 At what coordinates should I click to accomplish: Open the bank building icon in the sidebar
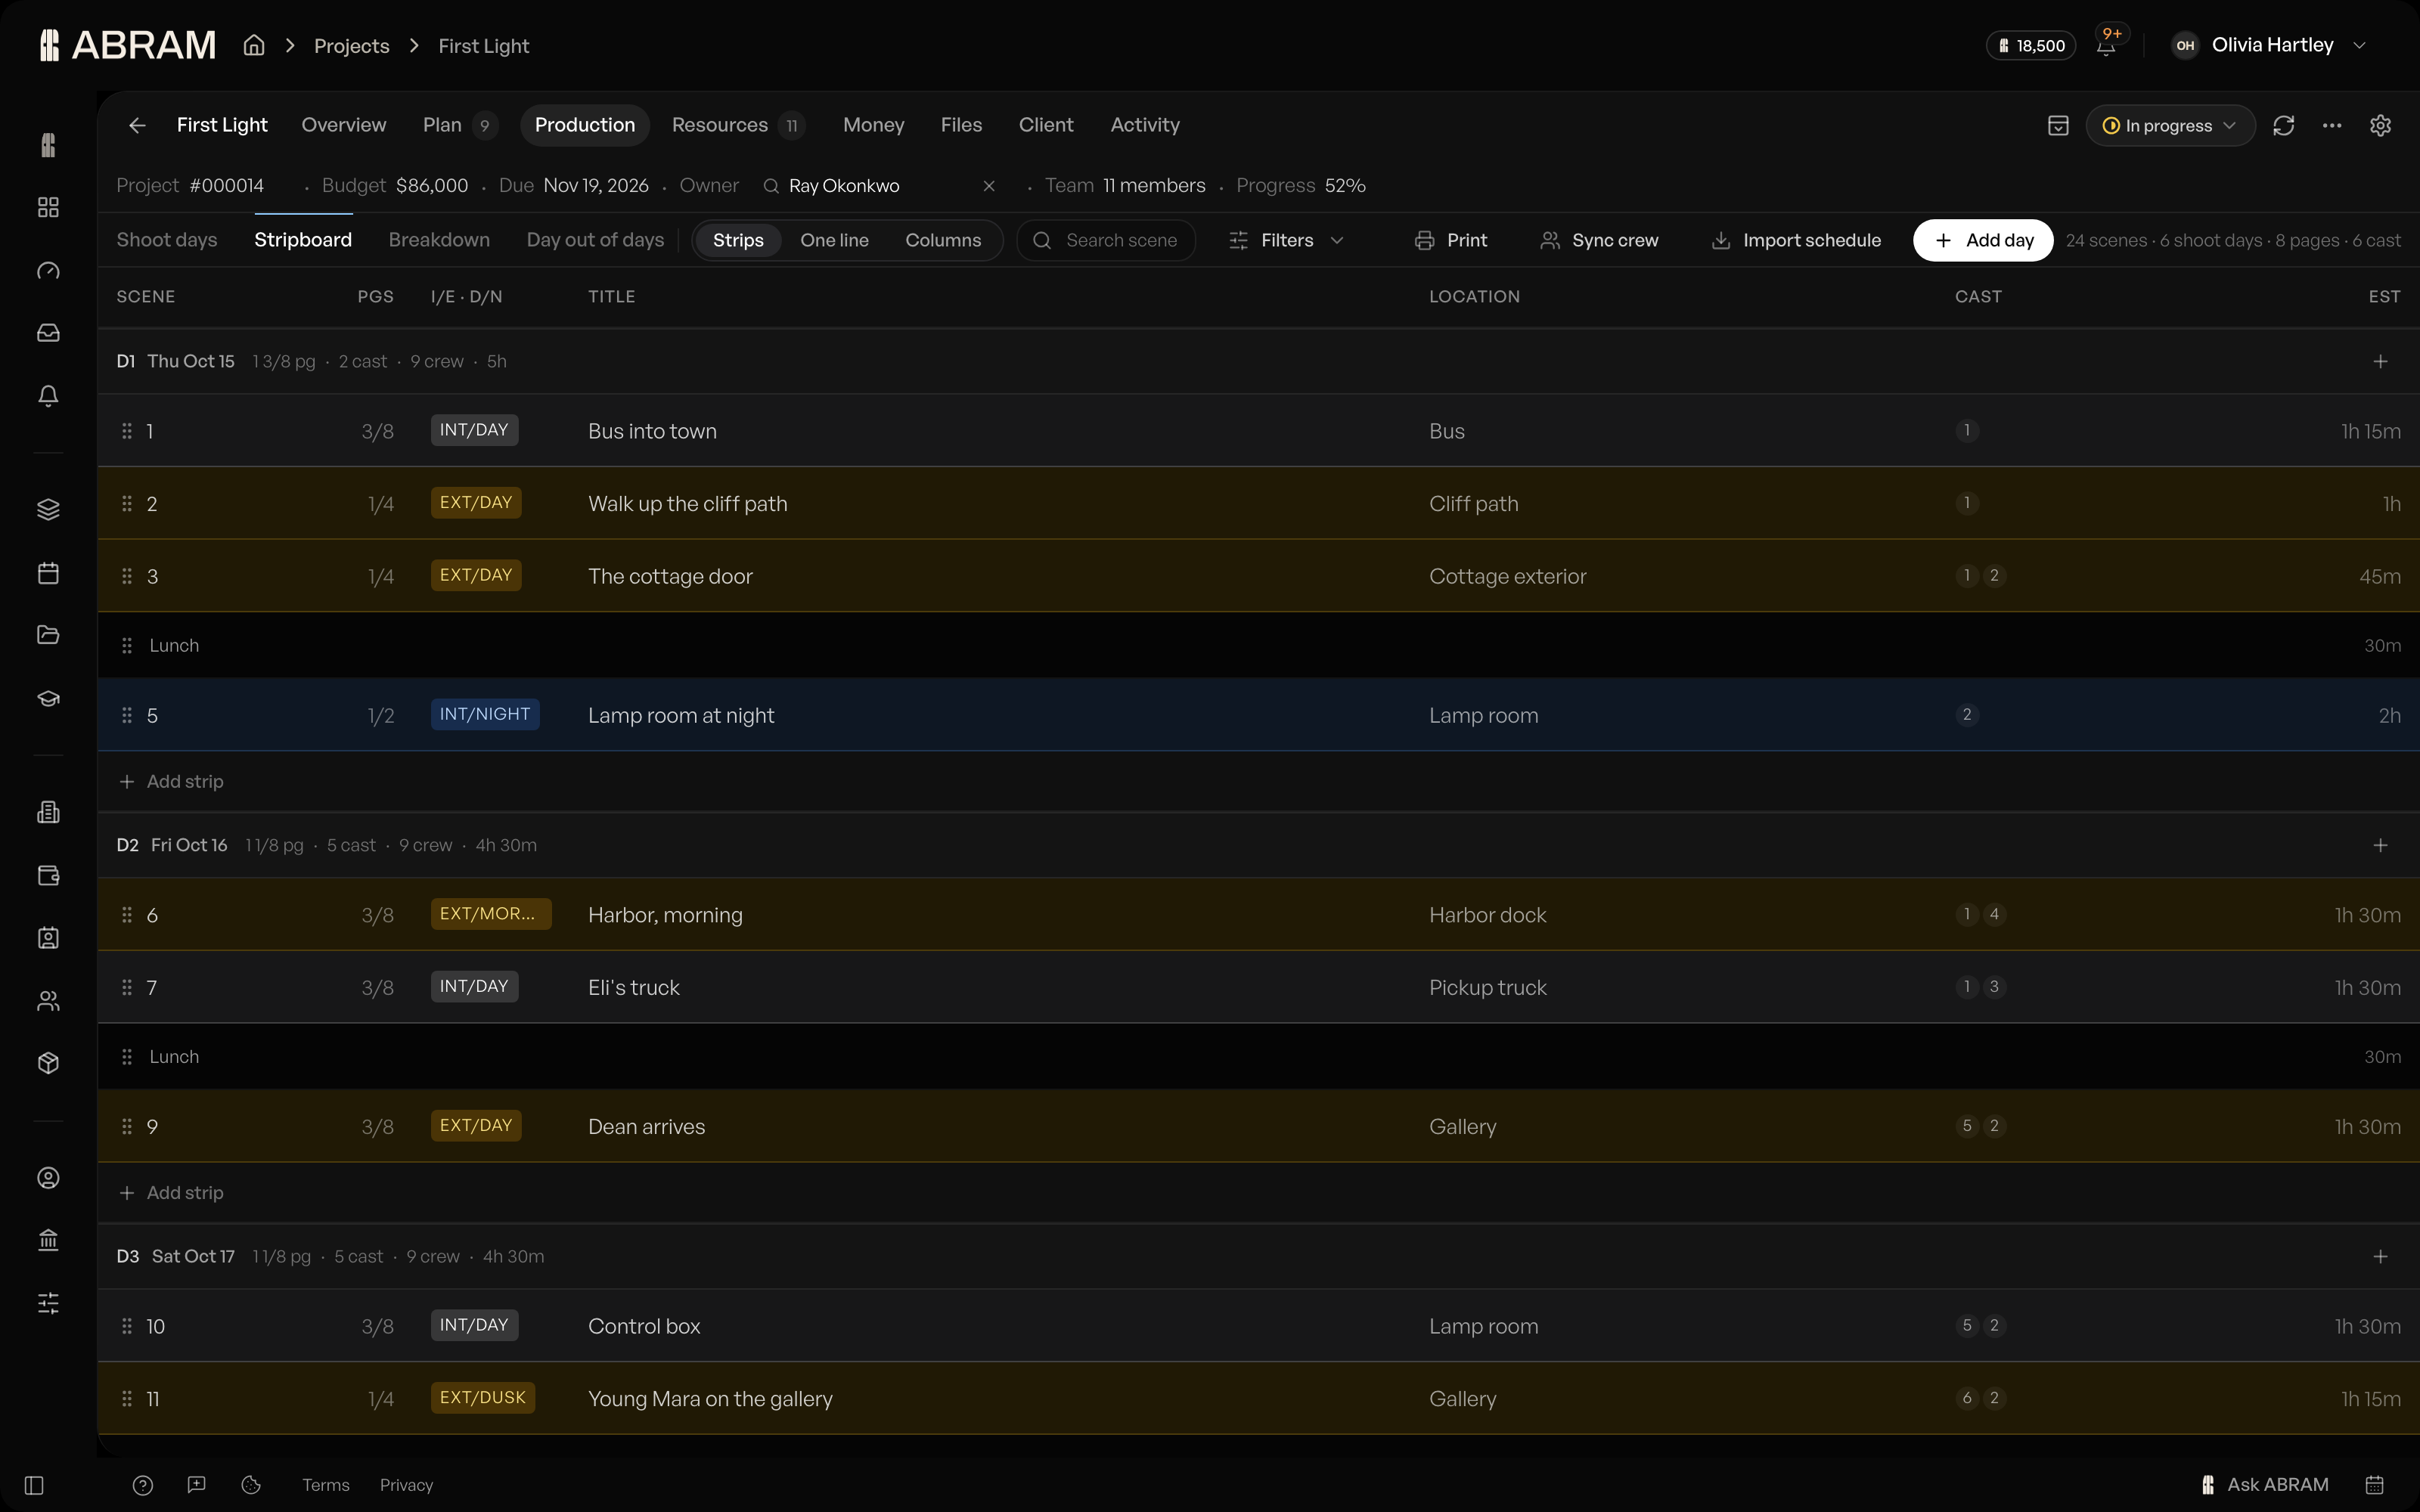(x=48, y=1240)
